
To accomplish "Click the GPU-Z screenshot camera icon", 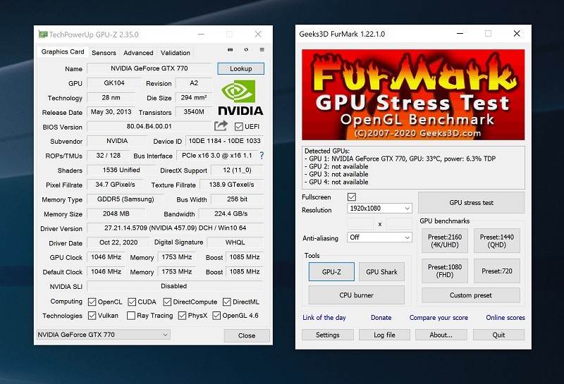I will click(230, 50).
